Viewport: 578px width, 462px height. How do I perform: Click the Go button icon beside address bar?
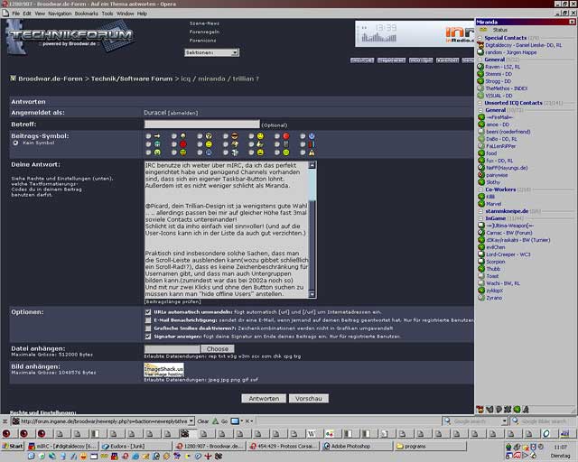pos(216,421)
